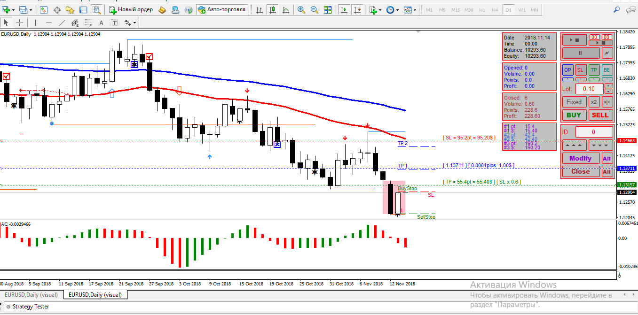Select the trendline tool
The image size is (638, 315).
62,22
